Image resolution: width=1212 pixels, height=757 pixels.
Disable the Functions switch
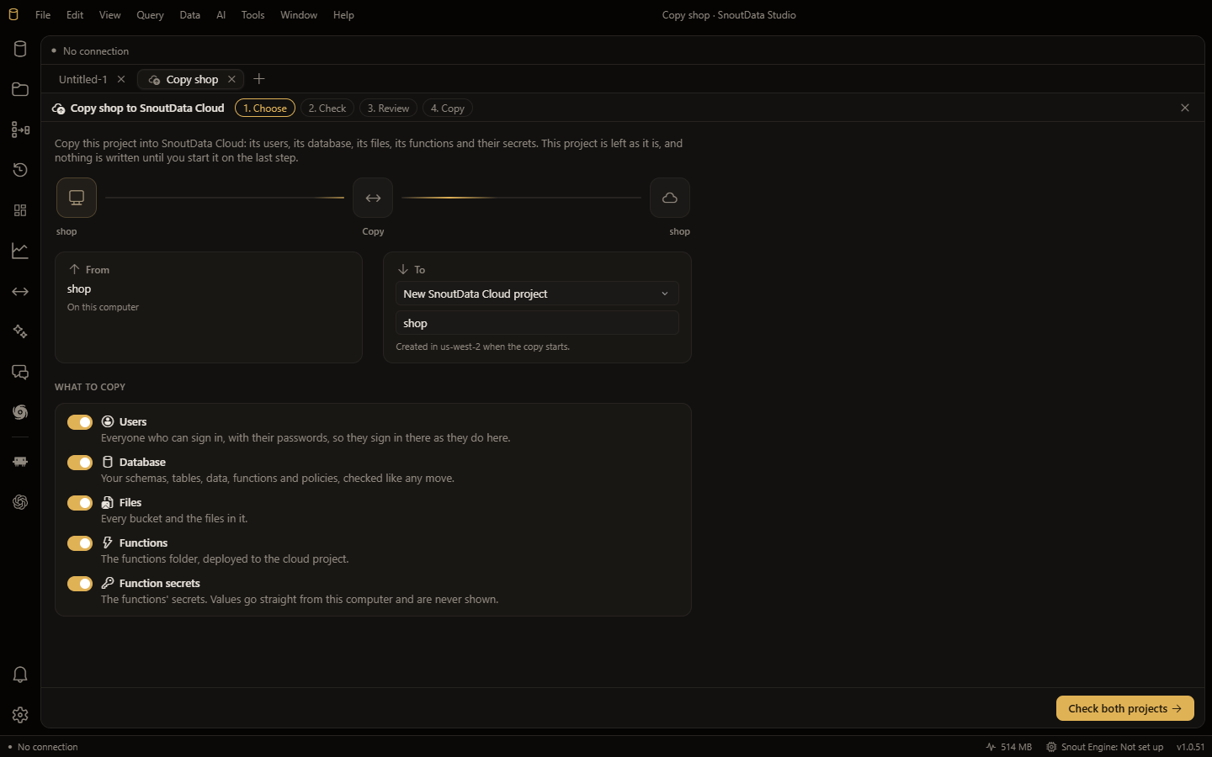tap(80, 543)
